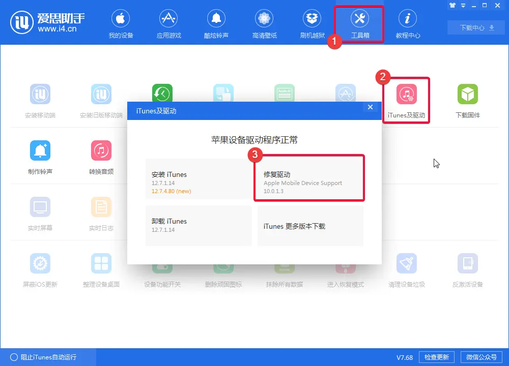
Task: Click the 检查更新 update check button
Action: point(436,357)
